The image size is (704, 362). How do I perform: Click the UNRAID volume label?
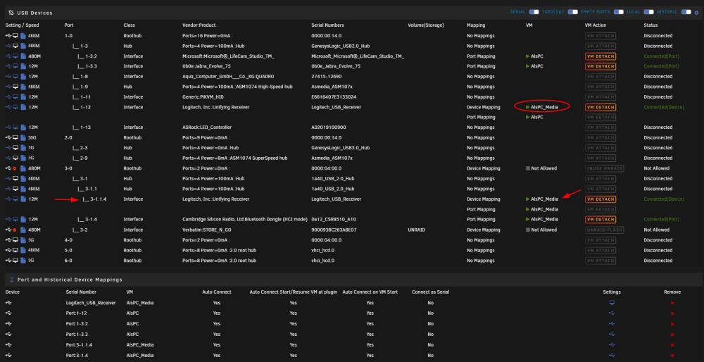click(x=416, y=230)
